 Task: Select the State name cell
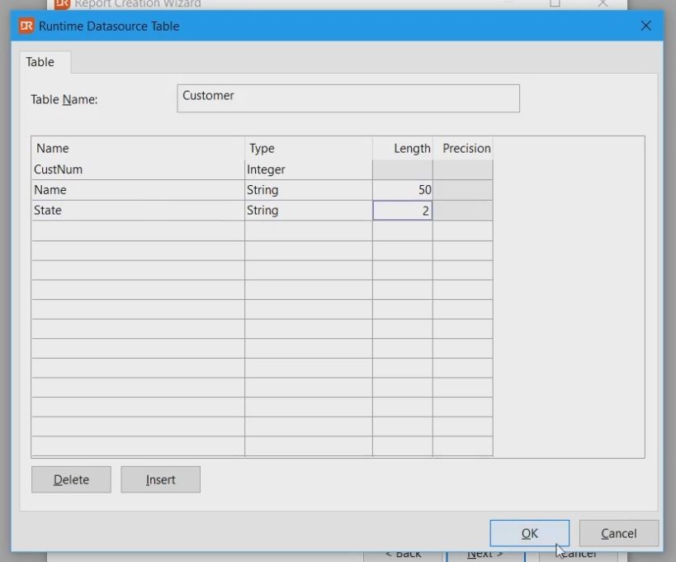pyautogui.click(x=138, y=211)
